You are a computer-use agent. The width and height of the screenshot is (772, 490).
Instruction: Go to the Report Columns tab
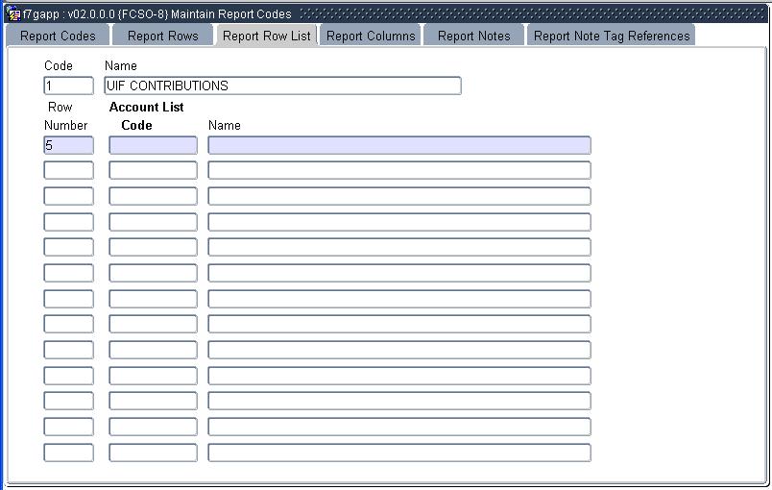(371, 36)
